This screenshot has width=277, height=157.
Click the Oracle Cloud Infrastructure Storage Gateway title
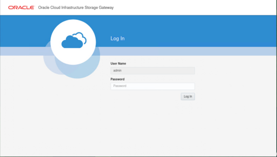coord(76,7)
